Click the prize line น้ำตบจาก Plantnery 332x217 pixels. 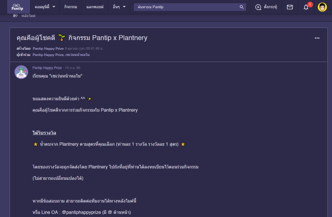pyautogui.click(x=109, y=144)
